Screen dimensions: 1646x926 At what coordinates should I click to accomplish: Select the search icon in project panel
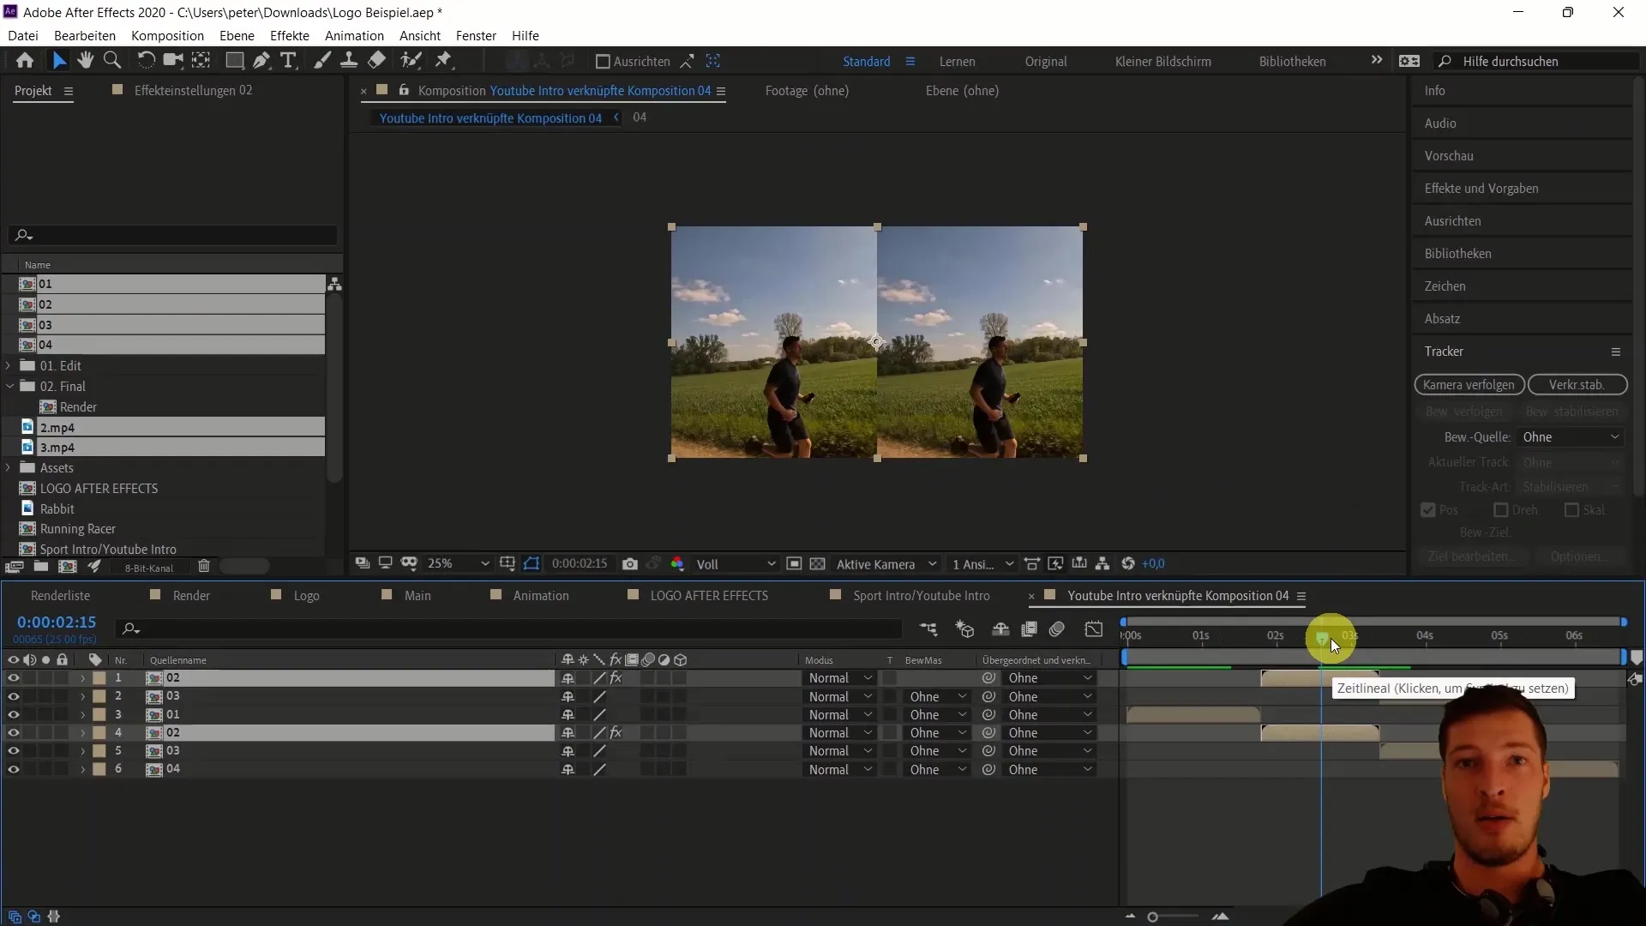coord(24,235)
